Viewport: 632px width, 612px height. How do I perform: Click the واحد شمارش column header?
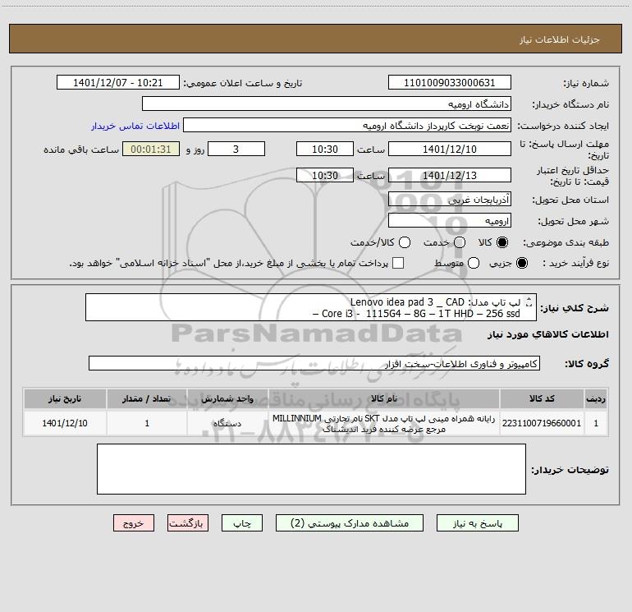click(227, 398)
